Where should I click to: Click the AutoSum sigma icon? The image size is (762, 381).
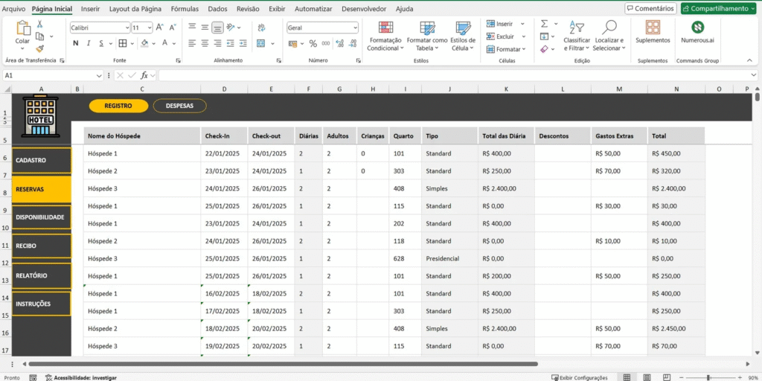coord(544,23)
